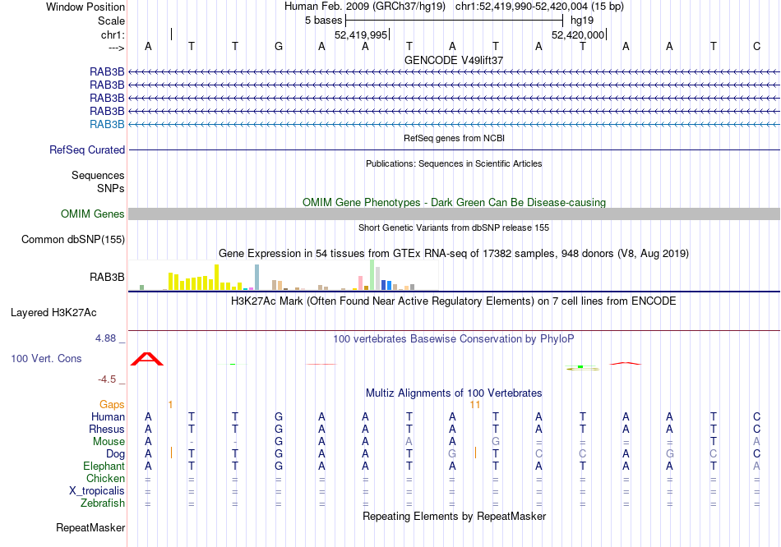Click 'Repeating Elements by RepeatMasker' title
781x547 pixels.
[x=454, y=516]
